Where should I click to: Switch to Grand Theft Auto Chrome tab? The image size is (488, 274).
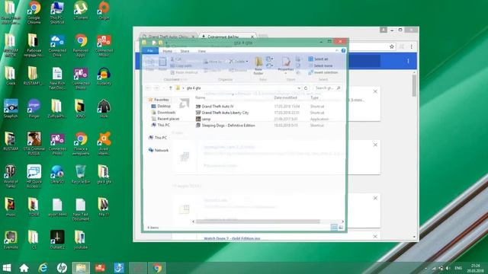coord(168,37)
